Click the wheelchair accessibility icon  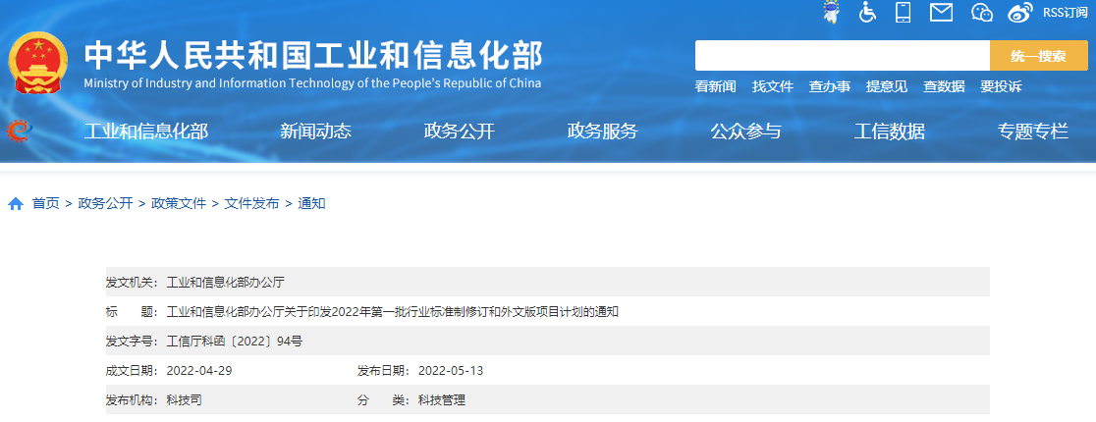click(867, 12)
